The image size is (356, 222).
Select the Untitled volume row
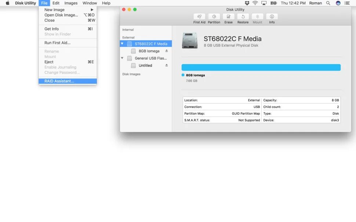pyautogui.click(x=146, y=66)
